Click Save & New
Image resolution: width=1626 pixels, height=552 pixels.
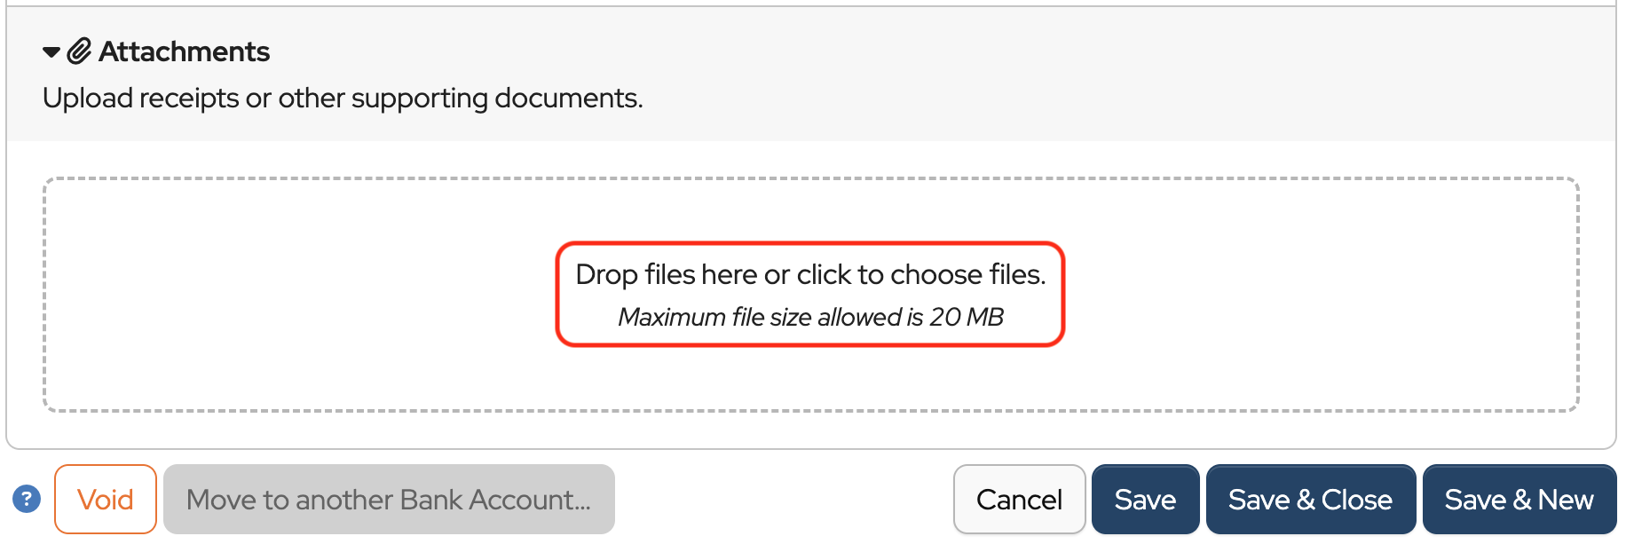(x=1519, y=499)
